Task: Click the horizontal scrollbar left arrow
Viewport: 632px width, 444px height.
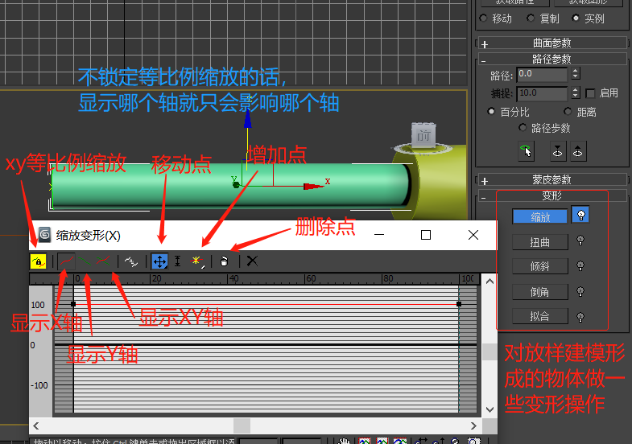Action: (x=36, y=425)
